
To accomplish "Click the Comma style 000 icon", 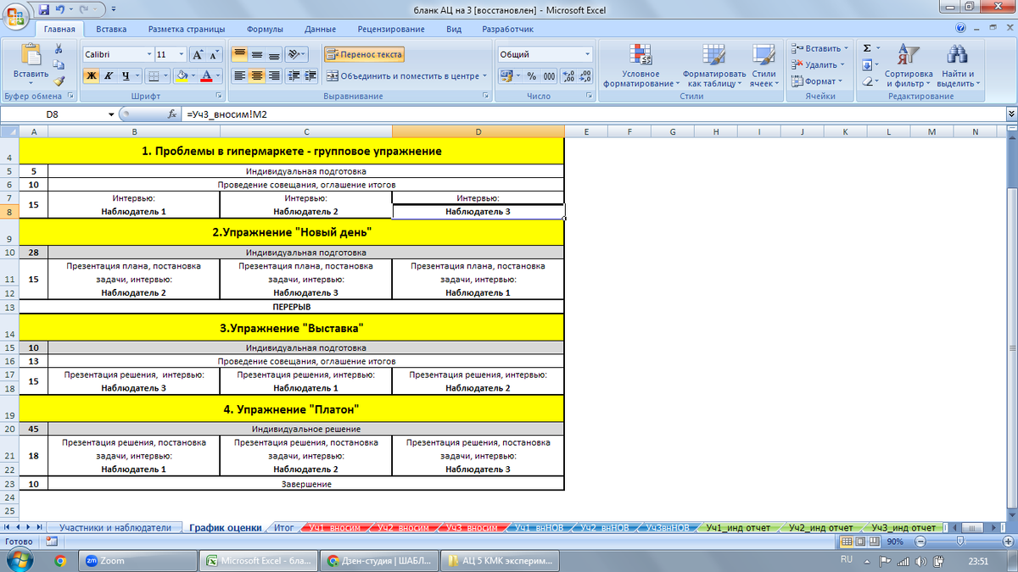I will pos(549,75).
